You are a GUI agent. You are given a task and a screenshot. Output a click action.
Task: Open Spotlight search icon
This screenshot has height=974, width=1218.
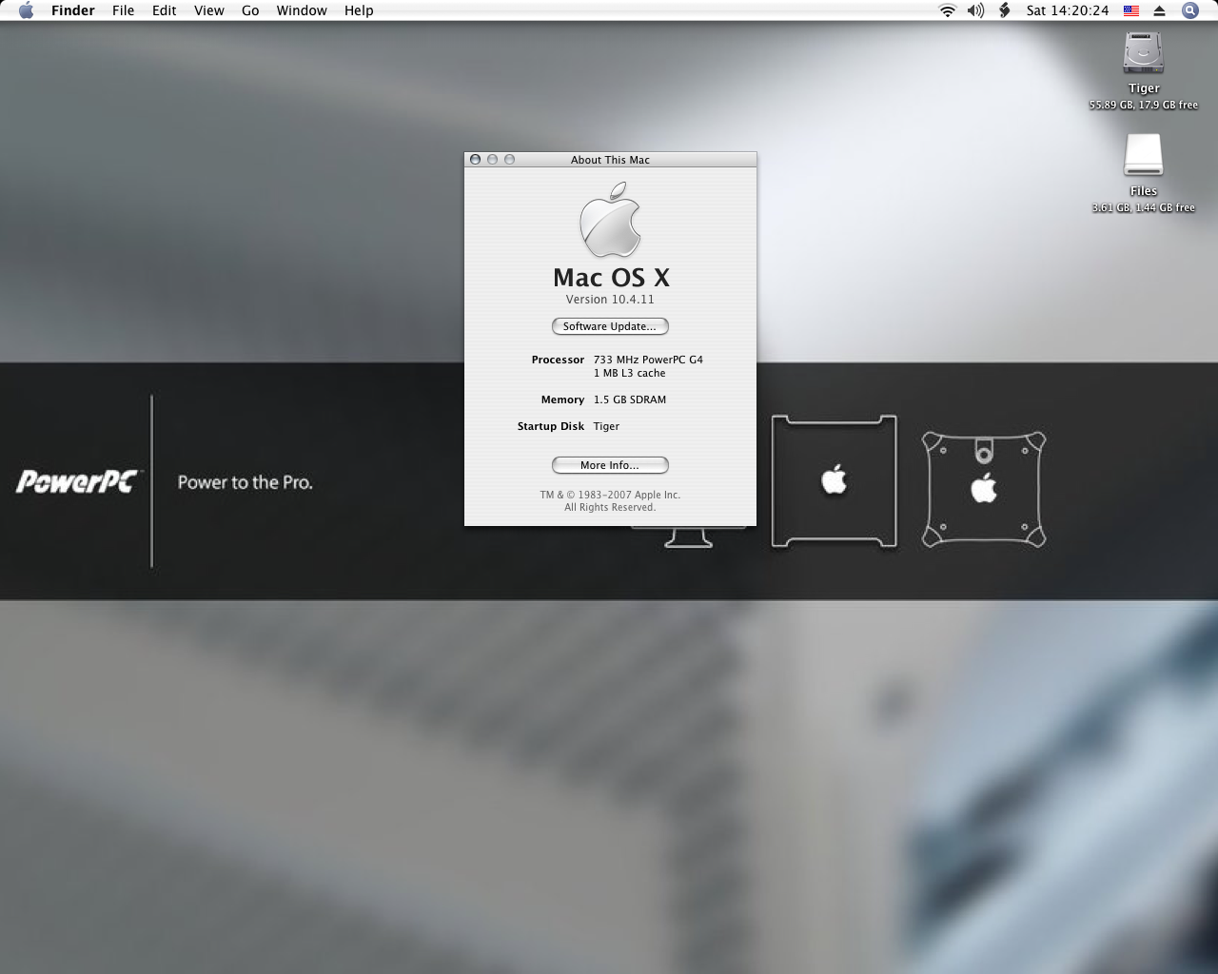[1189, 10]
